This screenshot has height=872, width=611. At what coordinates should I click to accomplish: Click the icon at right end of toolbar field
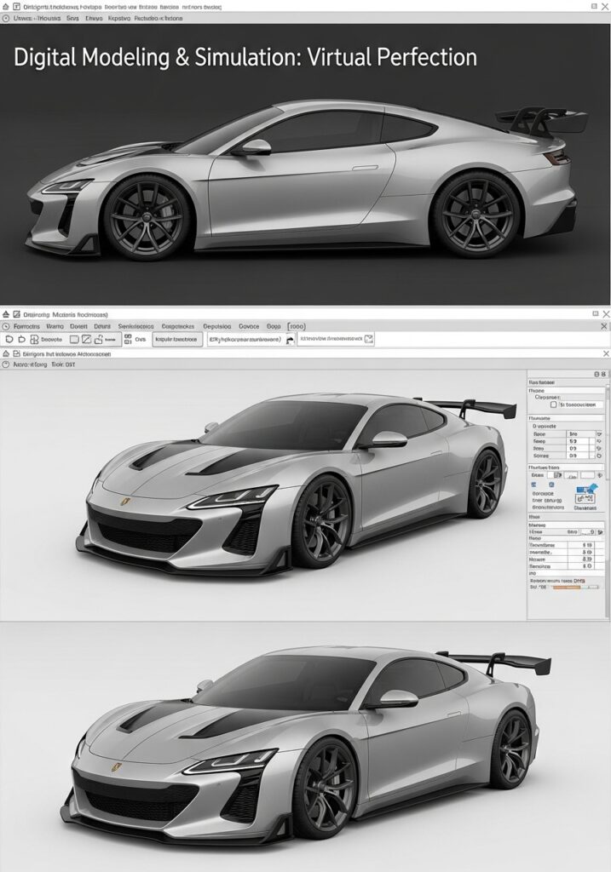(368, 340)
